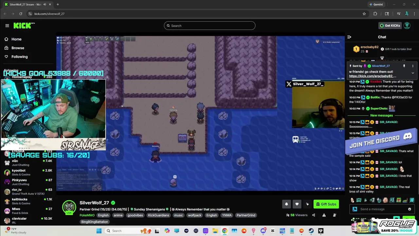The image size is (419, 236).
Task: Open Chrome extensions puzzle icon
Action: click(375, 14)
